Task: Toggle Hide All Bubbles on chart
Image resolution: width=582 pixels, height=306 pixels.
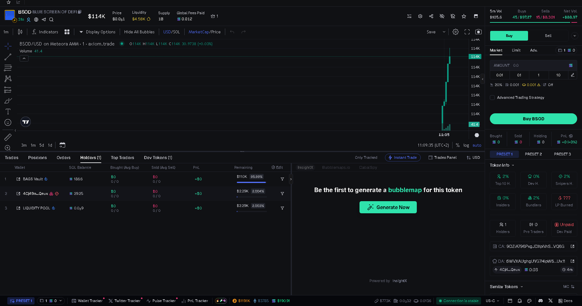Action: pyautogui.click(x=139, y=32)
